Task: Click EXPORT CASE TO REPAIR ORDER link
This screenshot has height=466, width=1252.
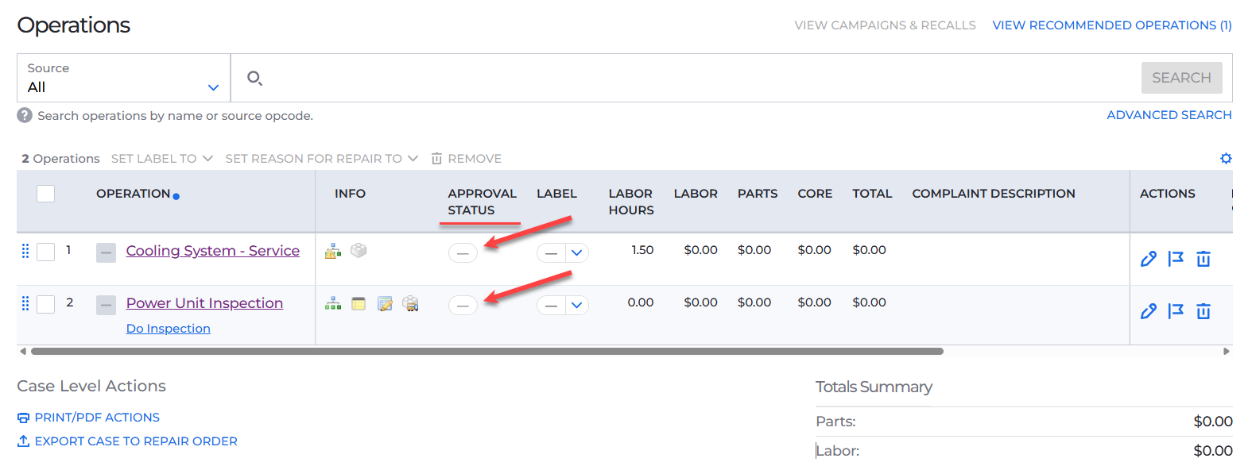Action: pos(127,441)
